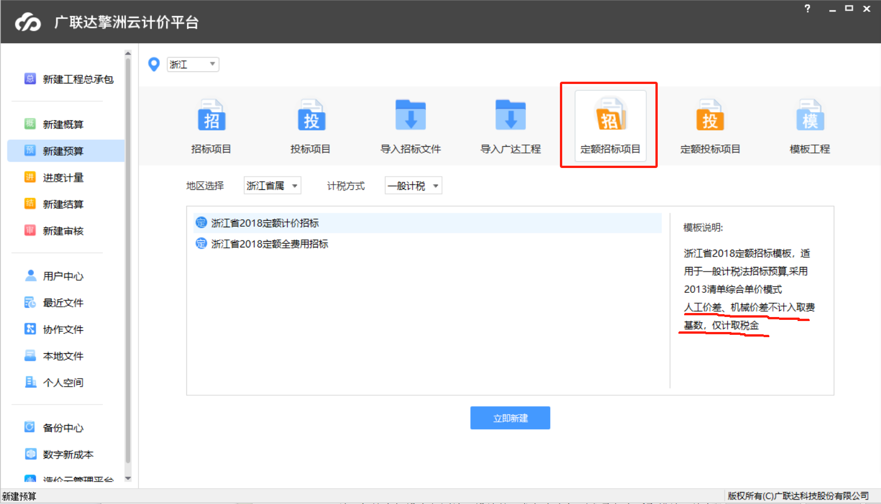Click icon of 浙江省2018定额全费用招标 row
Image resolution: width=881 pixels, height=504 pixels.
(201, 243)
